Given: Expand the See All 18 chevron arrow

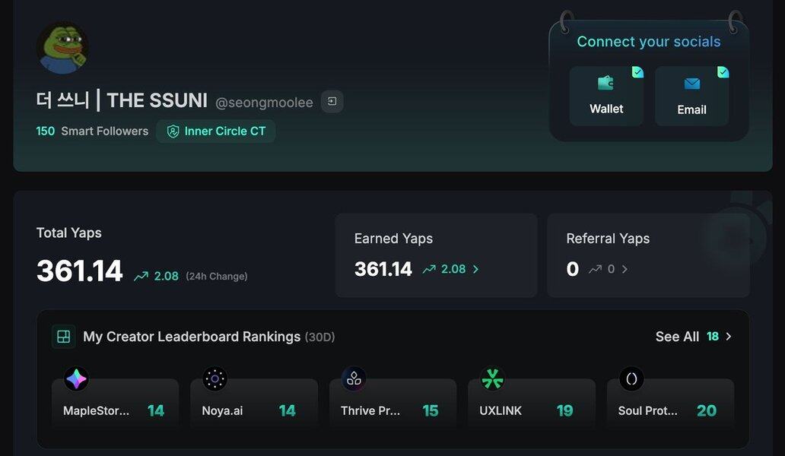Looking at the screenshot, I should coord(729,337).
